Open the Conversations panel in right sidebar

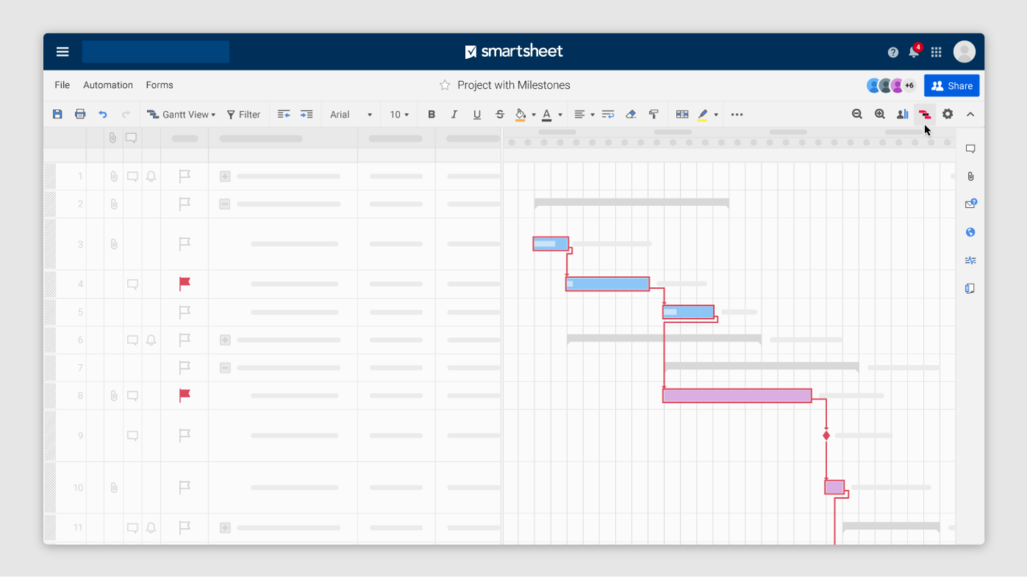pos(970,148)
